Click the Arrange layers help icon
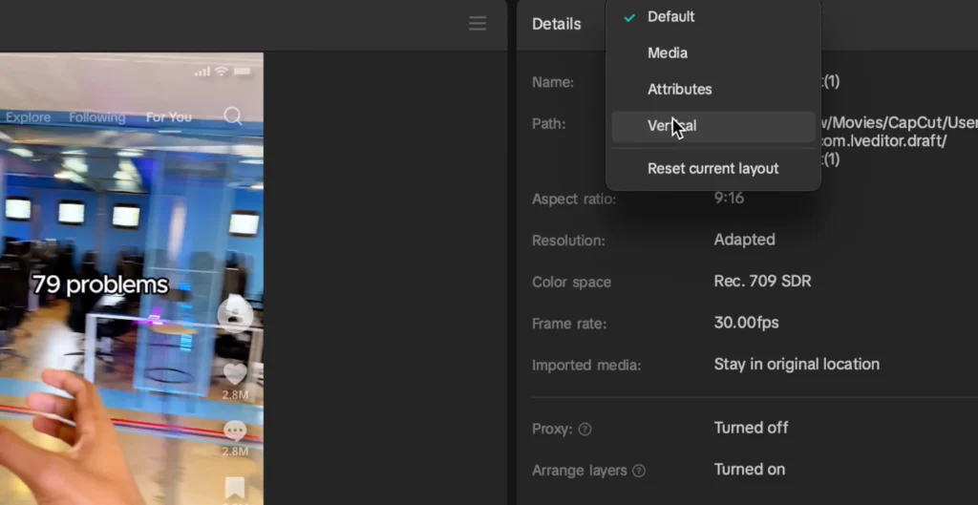 coord(639,471)
